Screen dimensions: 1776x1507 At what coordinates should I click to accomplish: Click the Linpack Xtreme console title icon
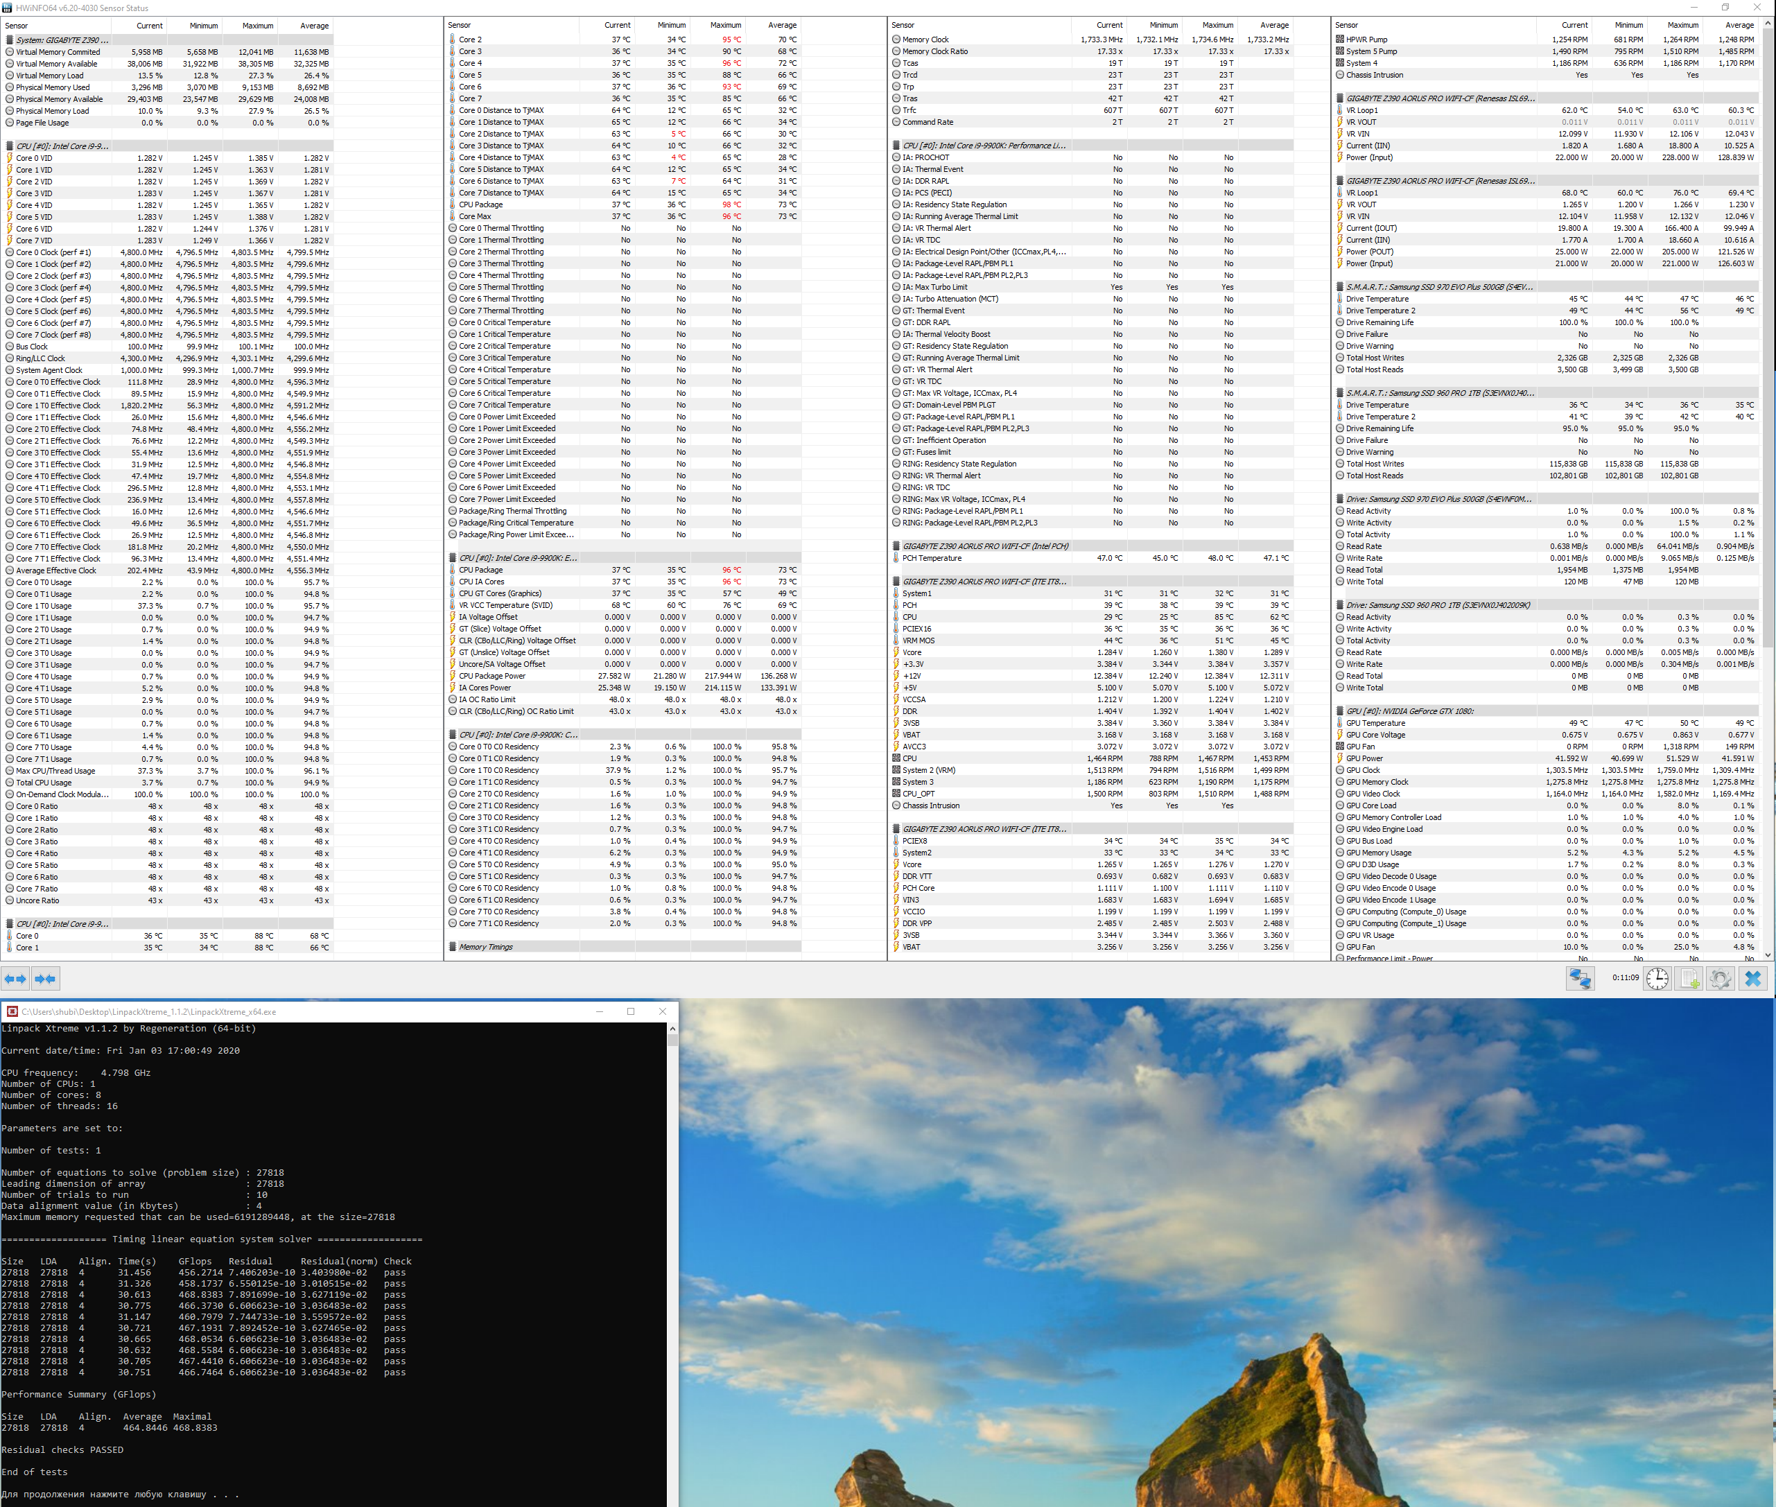click(x=12, y=1011)
